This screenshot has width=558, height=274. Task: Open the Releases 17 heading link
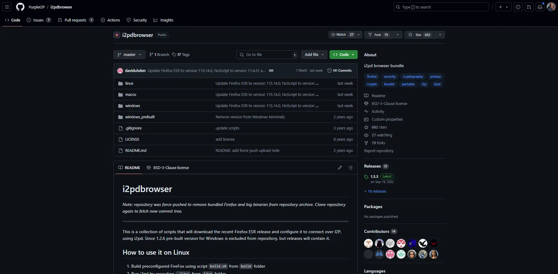click(376, 166)
